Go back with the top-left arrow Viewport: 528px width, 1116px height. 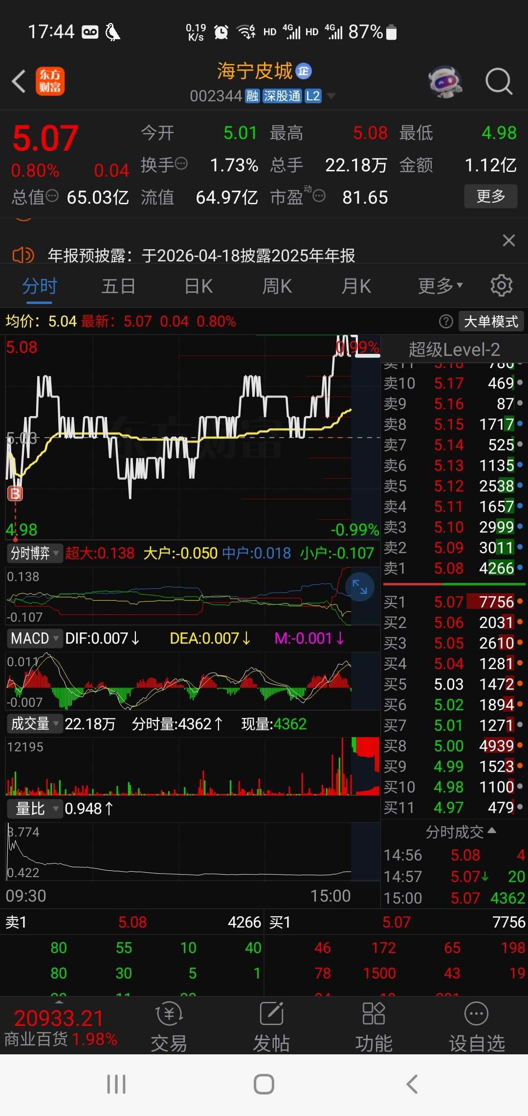pyautogui.click(x=19, y=81)
